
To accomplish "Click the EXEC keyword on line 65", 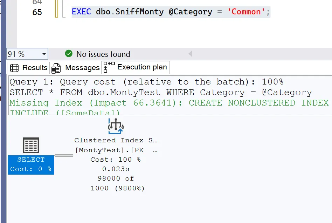I will pyautogui.click(x=82, y=12).
